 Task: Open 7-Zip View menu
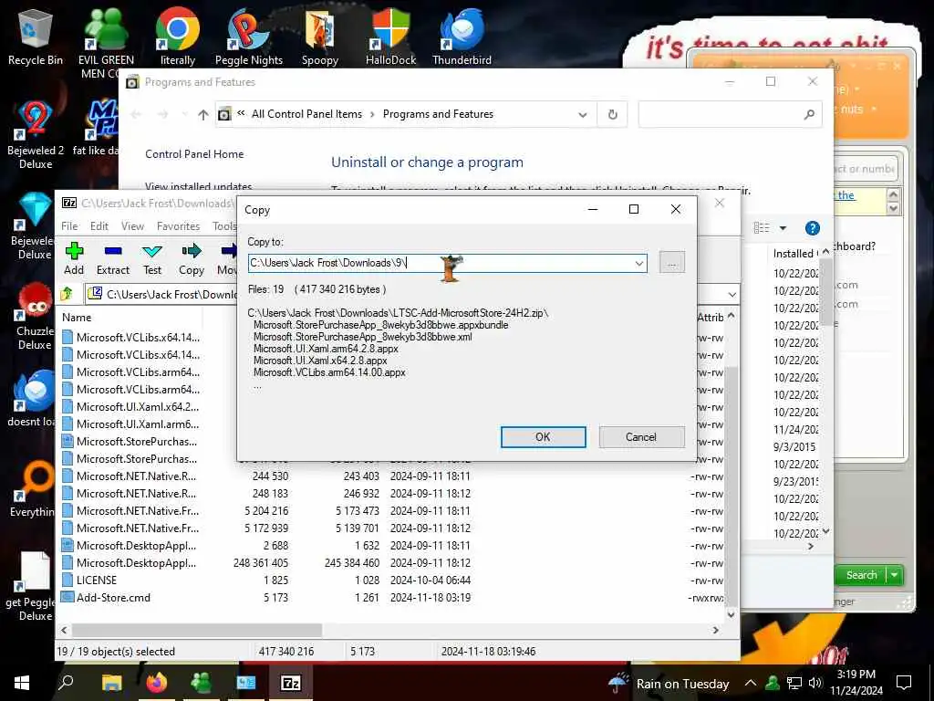click(132, 226)
